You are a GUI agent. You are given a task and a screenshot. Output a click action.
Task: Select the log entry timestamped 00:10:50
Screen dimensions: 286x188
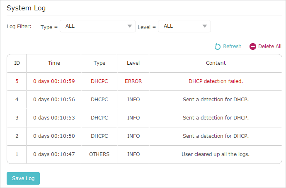[145, 136]
